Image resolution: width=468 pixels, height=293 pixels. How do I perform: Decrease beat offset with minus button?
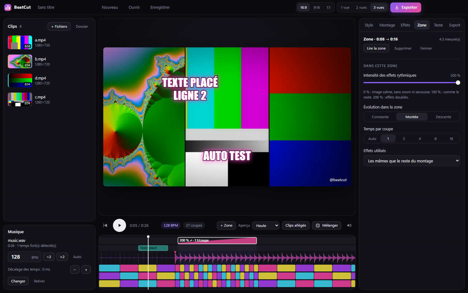75,269
